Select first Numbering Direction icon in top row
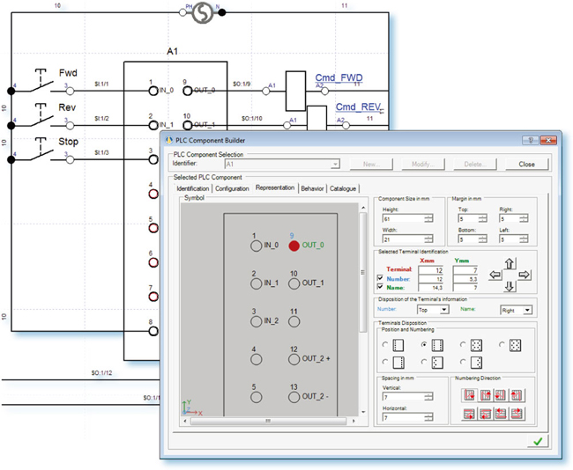Viewport: 573px width, 470px height. point(469,395)
